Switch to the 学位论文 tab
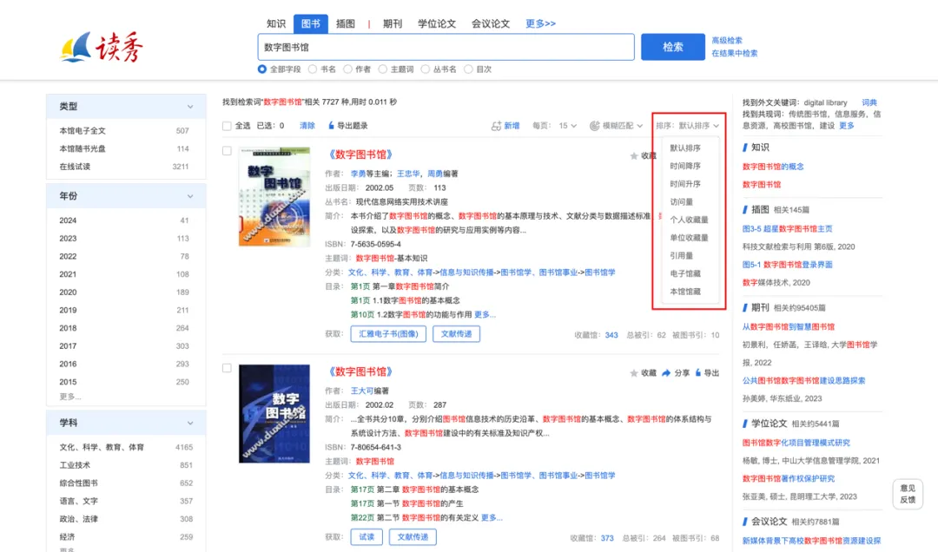Viewport: 938px width, 552px height. pos(438,23)
